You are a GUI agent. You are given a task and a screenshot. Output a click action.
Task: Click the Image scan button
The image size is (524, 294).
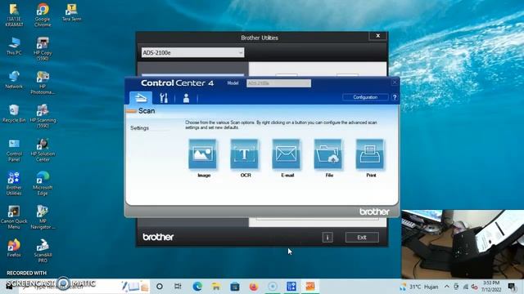[202, 154]
